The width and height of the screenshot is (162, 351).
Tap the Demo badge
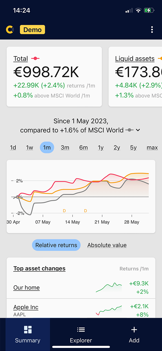click(32, 30)
